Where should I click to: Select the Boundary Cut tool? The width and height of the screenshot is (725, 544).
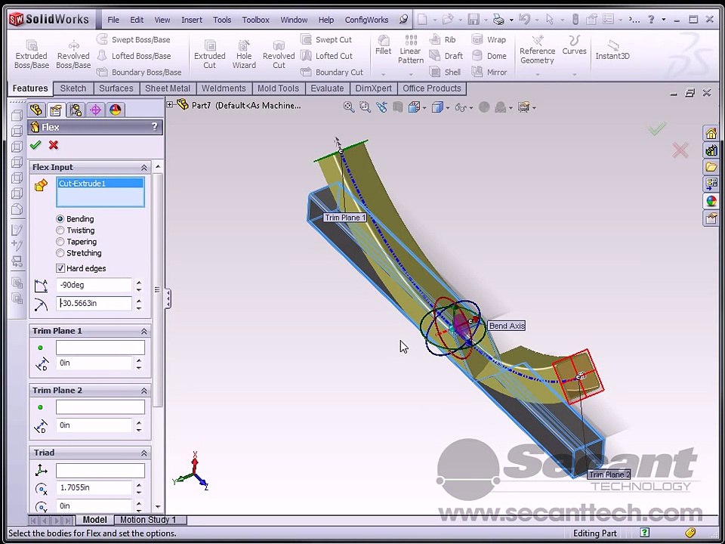pos(332,73)
